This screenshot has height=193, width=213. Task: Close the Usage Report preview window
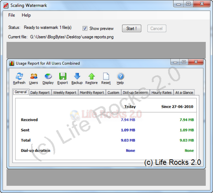click(x=196, y=62)
